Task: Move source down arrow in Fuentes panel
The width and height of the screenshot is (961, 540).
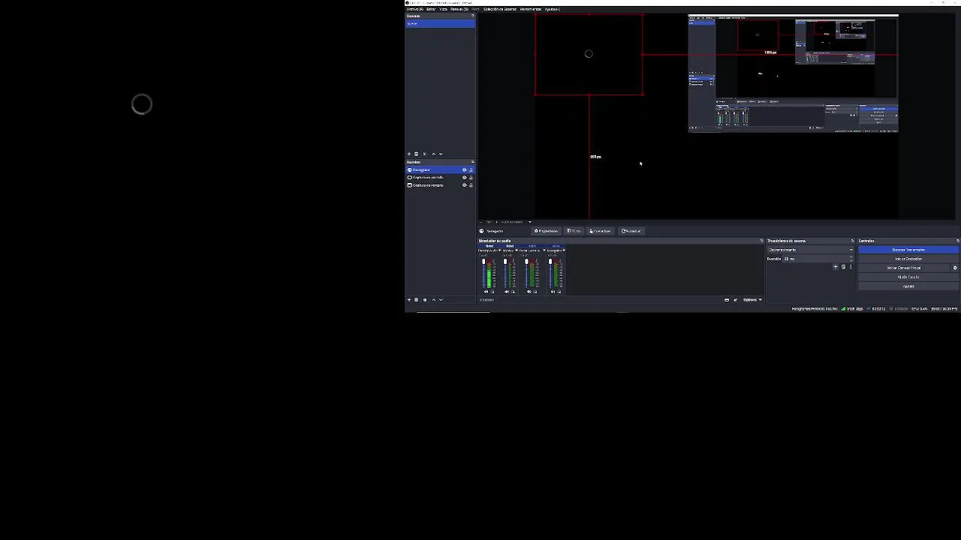Action: point(441,299)
